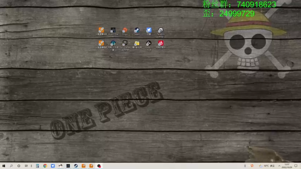This screenshot has height=169, width=301.
Task: Switch to the first orange taskbar app
Action: click(x=84, y=166)
